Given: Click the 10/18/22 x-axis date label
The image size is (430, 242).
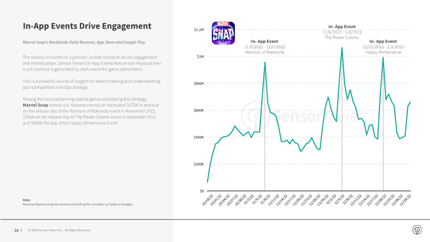Looking at the screenshot, I should [x=207, y=200].
